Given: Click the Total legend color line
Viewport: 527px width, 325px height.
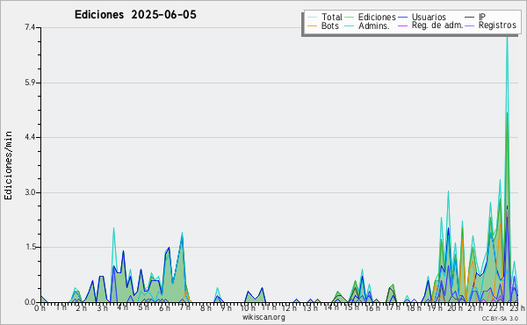Looking at the screenshot, I should point(312,18).
